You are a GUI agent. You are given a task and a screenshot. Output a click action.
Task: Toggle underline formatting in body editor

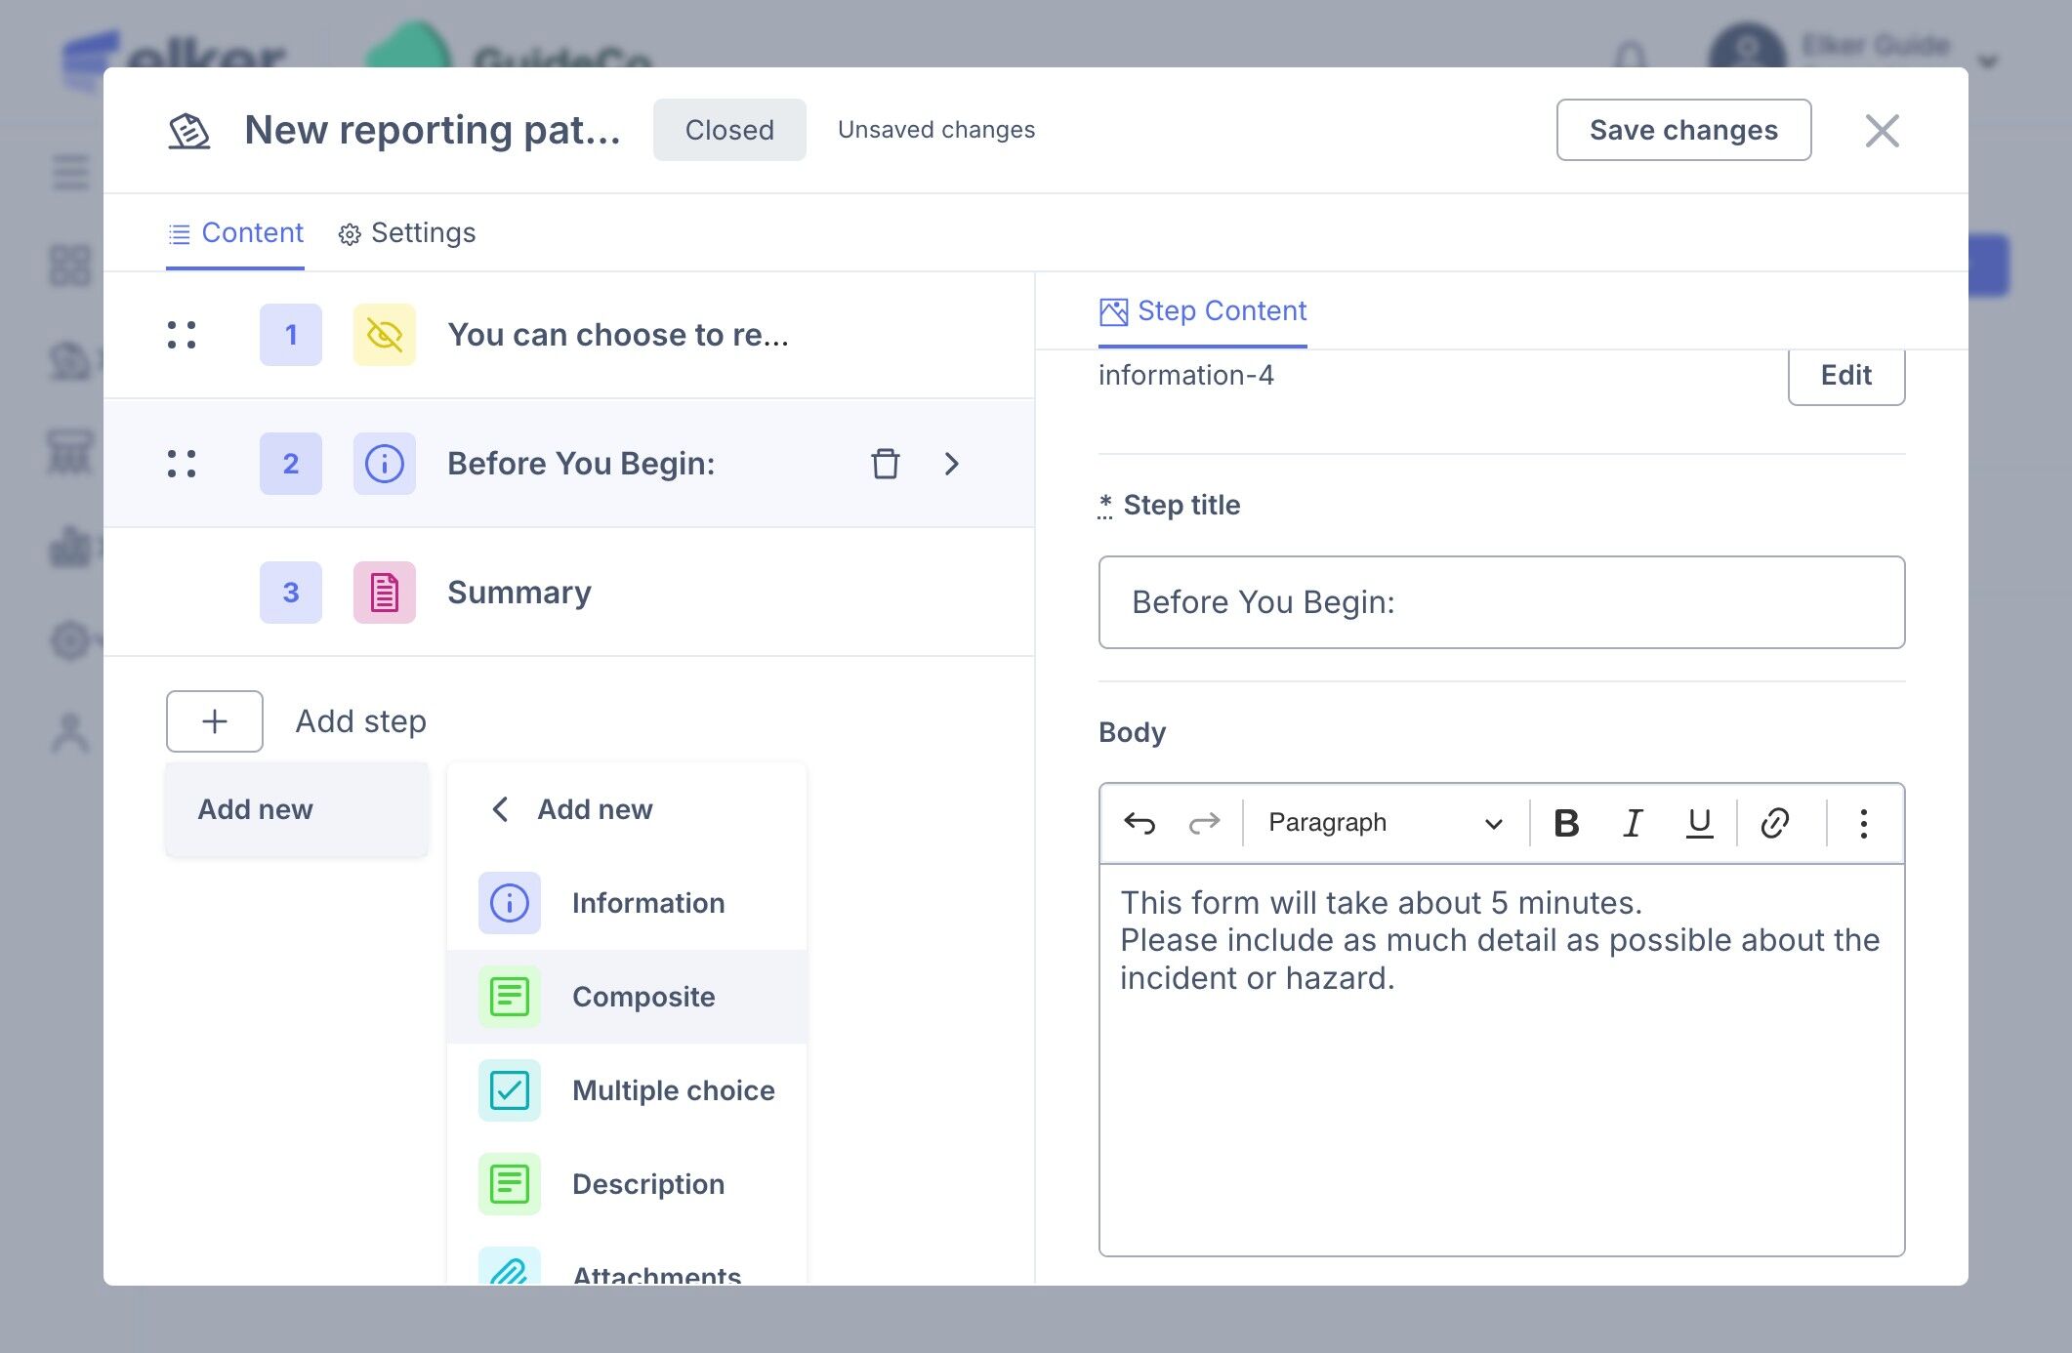coord(1699,823)
